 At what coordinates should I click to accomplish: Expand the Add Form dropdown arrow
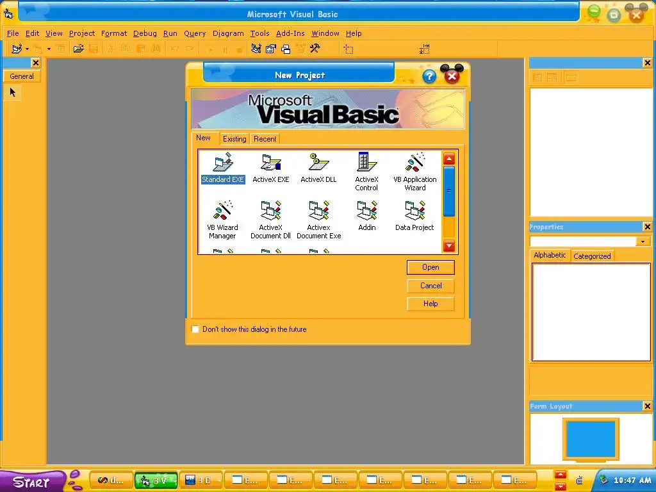pos(49,49)
